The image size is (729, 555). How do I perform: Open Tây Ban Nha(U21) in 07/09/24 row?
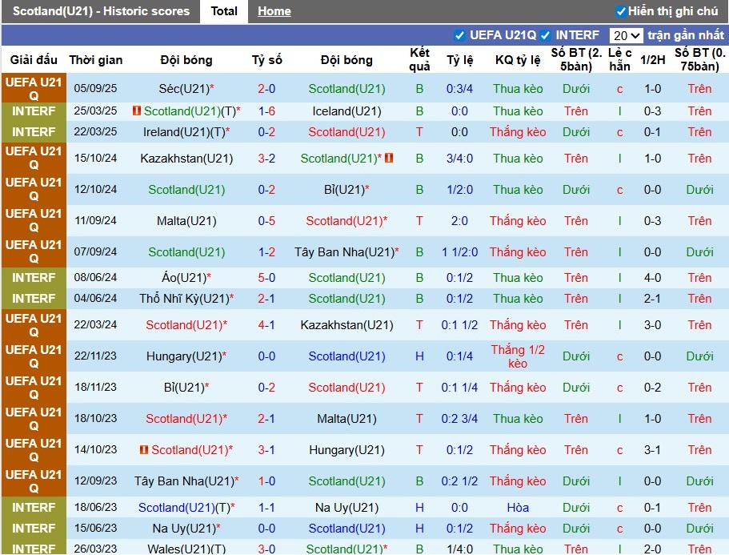(x=346, y=252)
